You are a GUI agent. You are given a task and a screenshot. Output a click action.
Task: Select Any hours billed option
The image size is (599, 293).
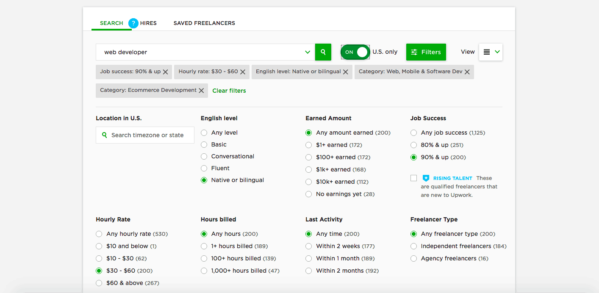[204, 234]
